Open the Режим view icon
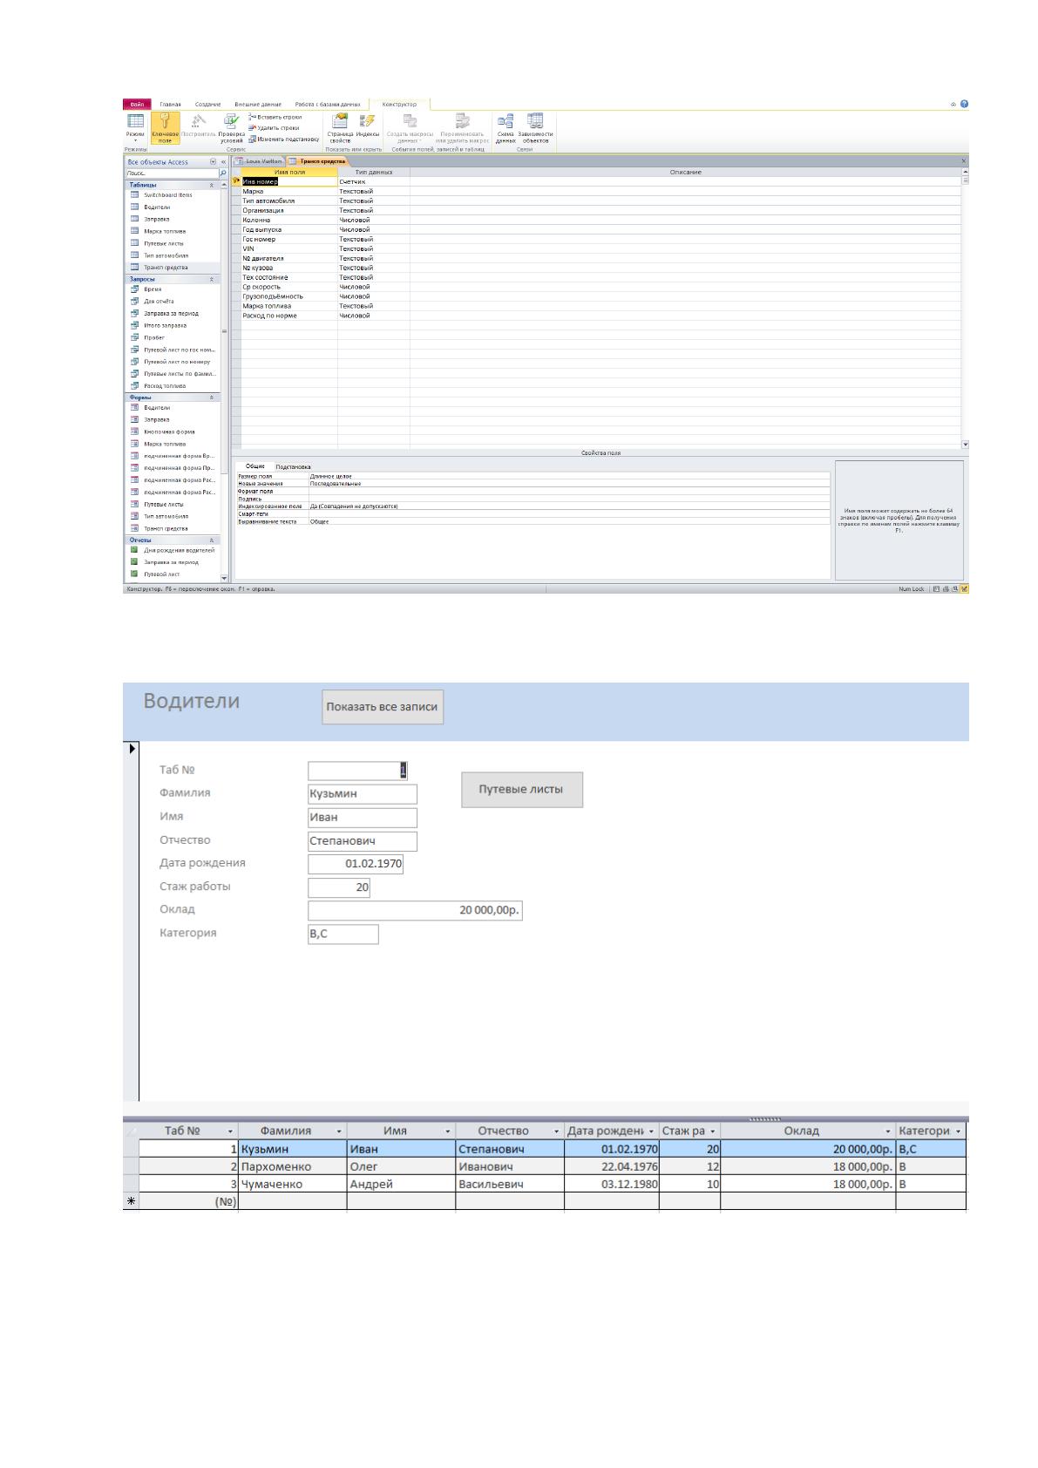Image resolution: width=1038 pixels, height=1468 pixels. (135, 121)
